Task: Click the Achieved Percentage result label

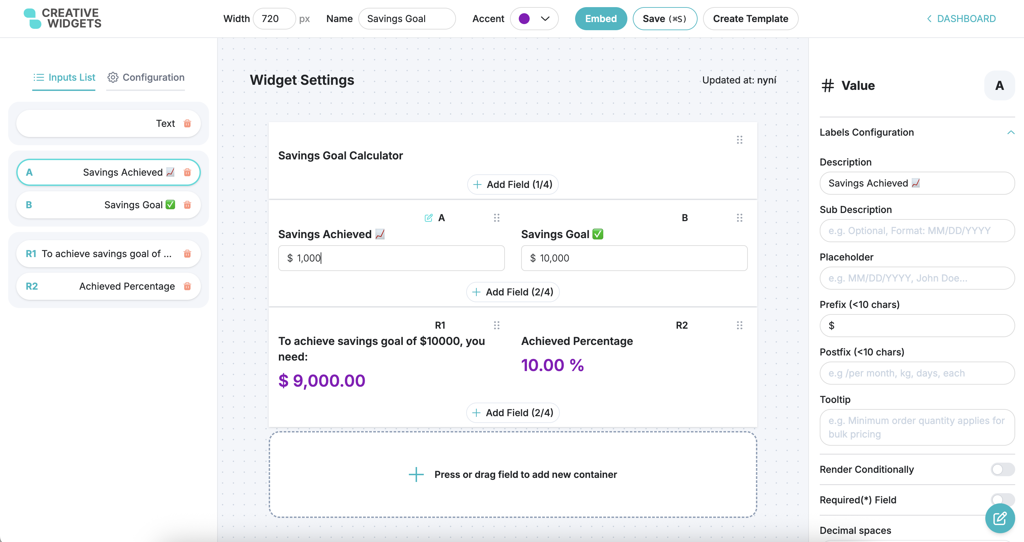Action: pos(577,341)
